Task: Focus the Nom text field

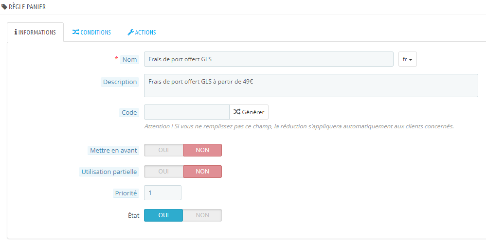Action: [x=269, y=59]
